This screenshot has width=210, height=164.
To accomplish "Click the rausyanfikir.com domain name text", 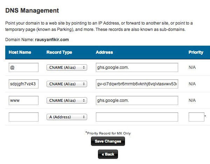I will [x=52, y=40].
